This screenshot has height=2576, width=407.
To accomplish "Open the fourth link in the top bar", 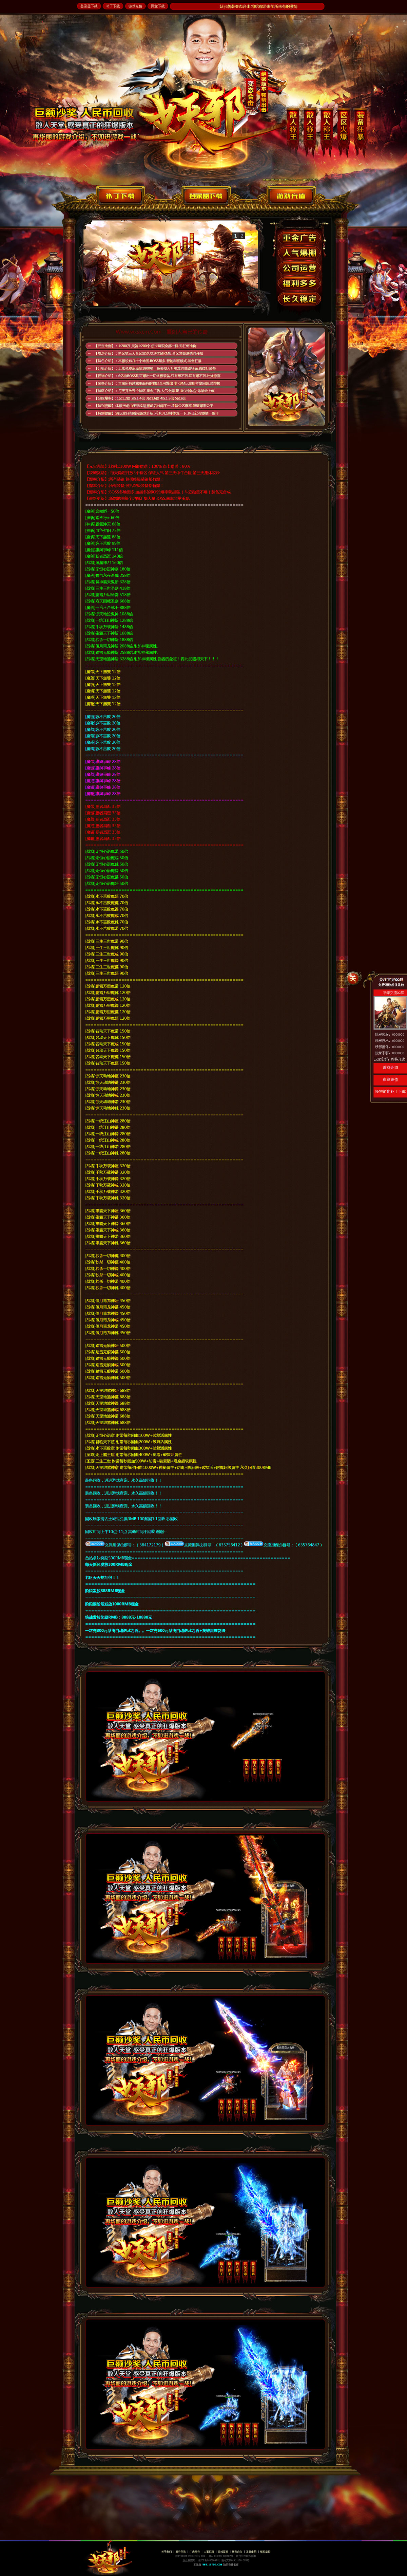I will (x=158, y=6).
